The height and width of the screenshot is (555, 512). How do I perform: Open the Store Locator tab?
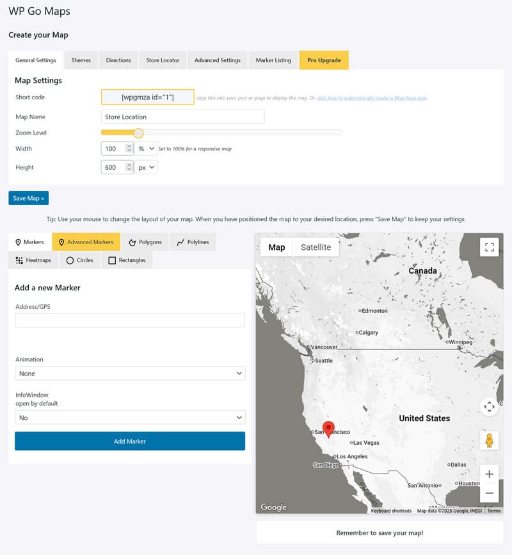point(163,60)
